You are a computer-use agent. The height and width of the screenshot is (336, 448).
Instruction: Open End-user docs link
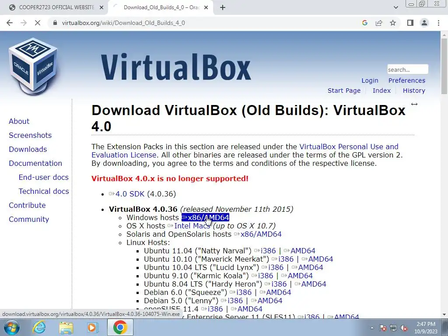tap(43, 177)
